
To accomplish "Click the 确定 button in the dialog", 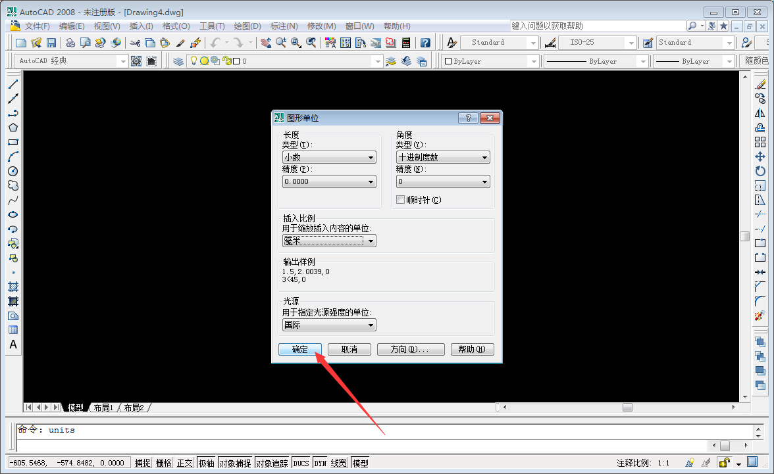I will point(300,349).
